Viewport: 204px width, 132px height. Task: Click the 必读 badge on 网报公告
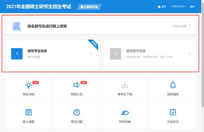click(84, 83)
